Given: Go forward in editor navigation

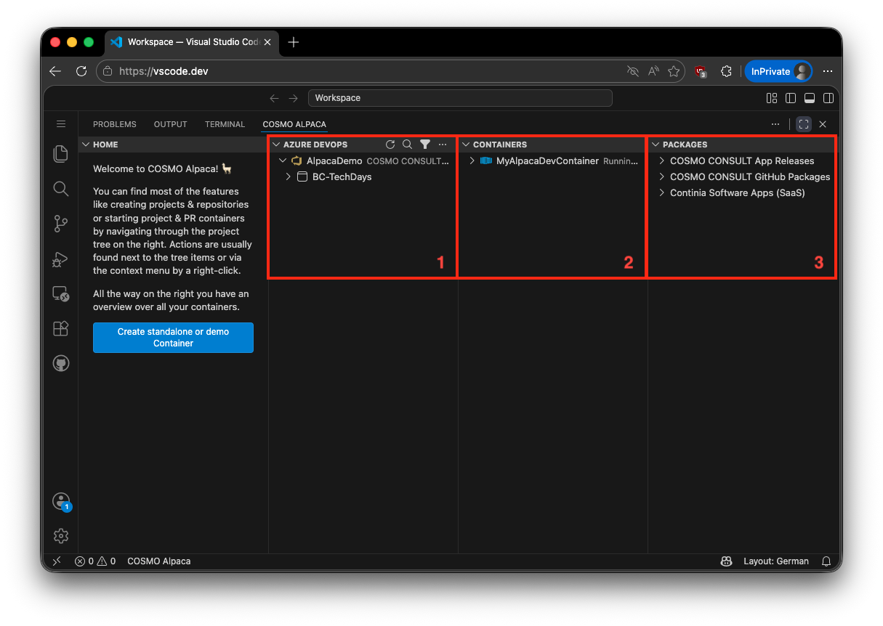Looking at the screenshot, I should pyautogui.click(x=293, y=98).
